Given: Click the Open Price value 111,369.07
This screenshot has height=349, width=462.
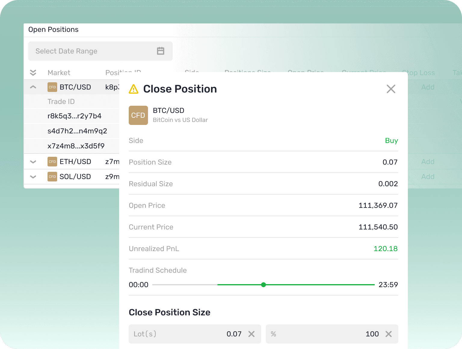Looking at the screenshot, I should 378,205.
